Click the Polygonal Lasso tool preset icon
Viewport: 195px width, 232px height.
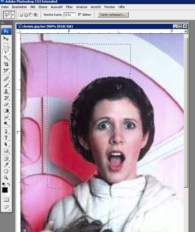pos(7,15)
